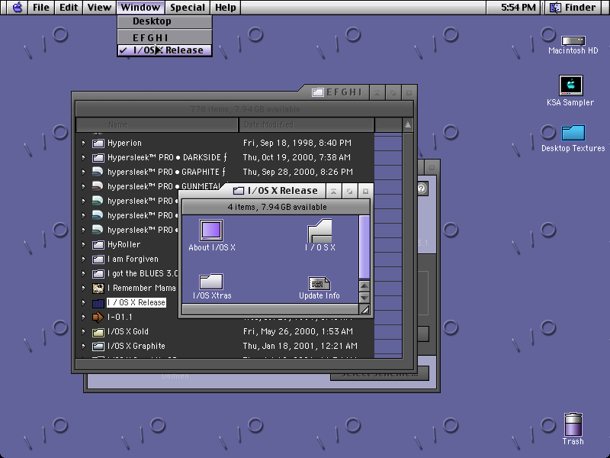Click the Trash icon on the desktop

(x=573, y=424)
